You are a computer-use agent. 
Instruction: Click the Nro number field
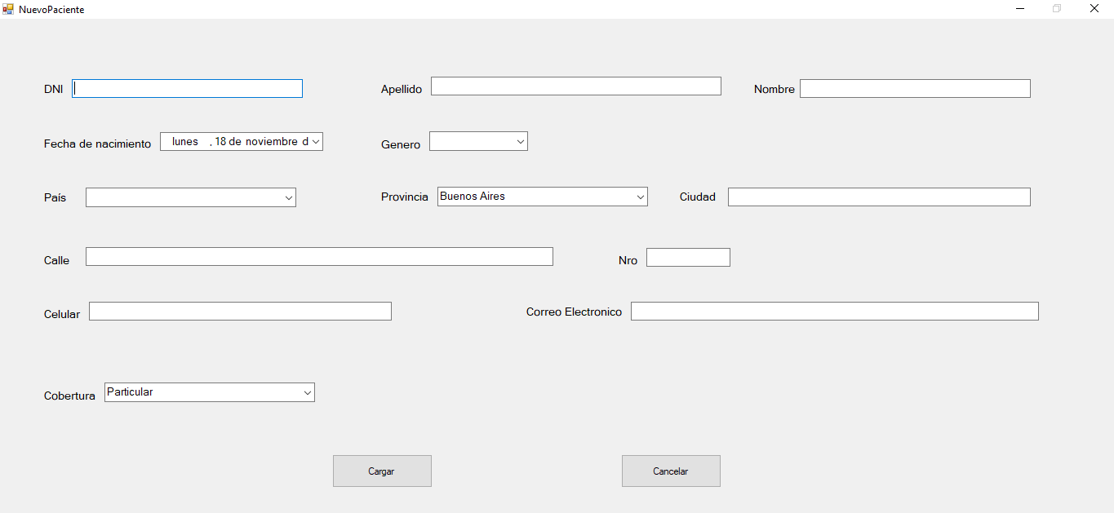click(688, 257)
